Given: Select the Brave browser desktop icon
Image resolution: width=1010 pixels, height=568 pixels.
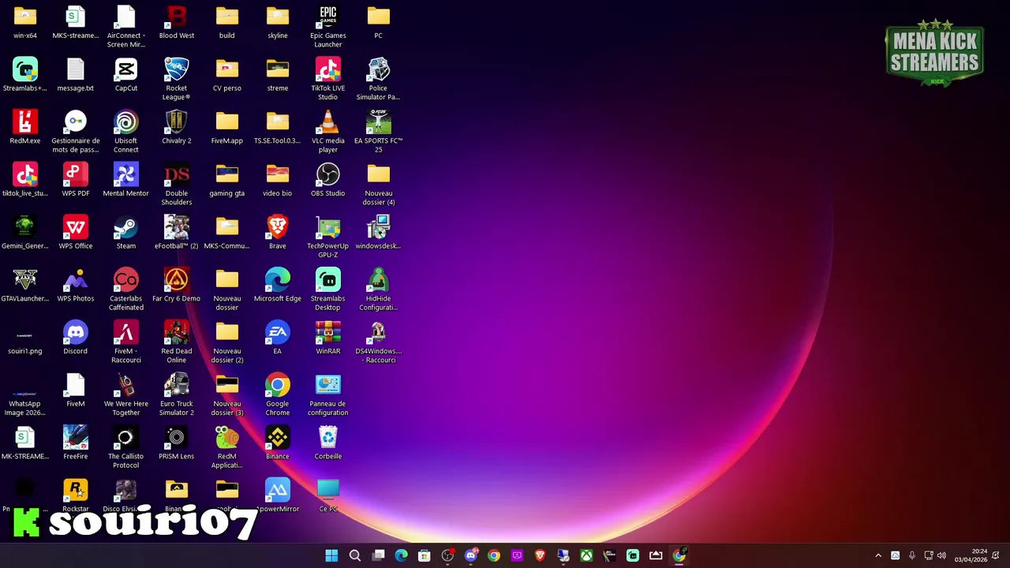Looking at the screenshot, I should click(x=278, y=232).
